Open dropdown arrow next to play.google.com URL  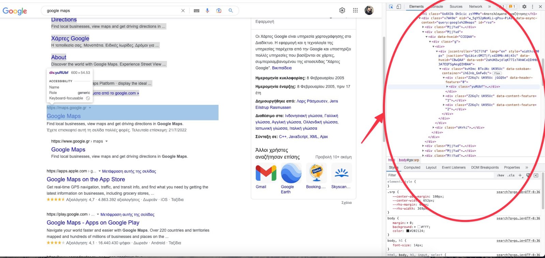[98, 214]
